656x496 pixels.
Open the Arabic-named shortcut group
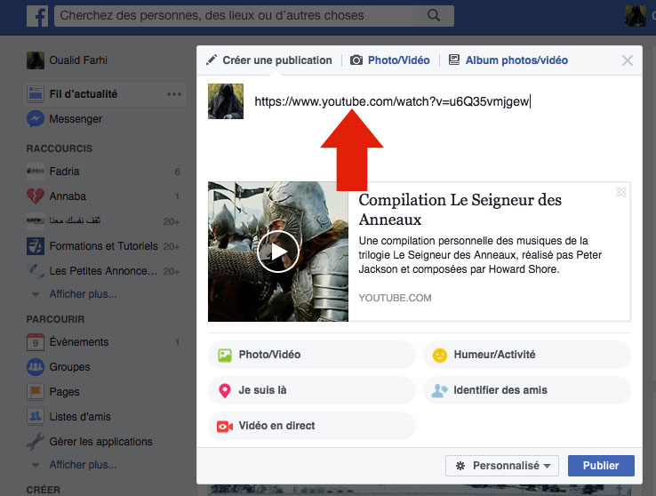tap(75, 220)
